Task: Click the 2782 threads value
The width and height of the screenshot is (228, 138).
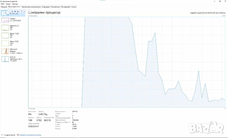Action: tap(39, 120)
